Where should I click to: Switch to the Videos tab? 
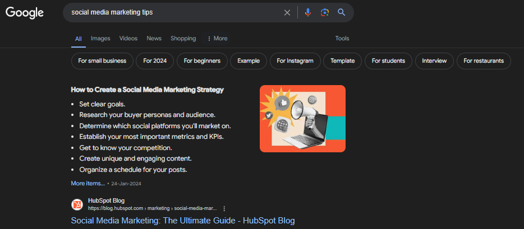coord(128,38)
